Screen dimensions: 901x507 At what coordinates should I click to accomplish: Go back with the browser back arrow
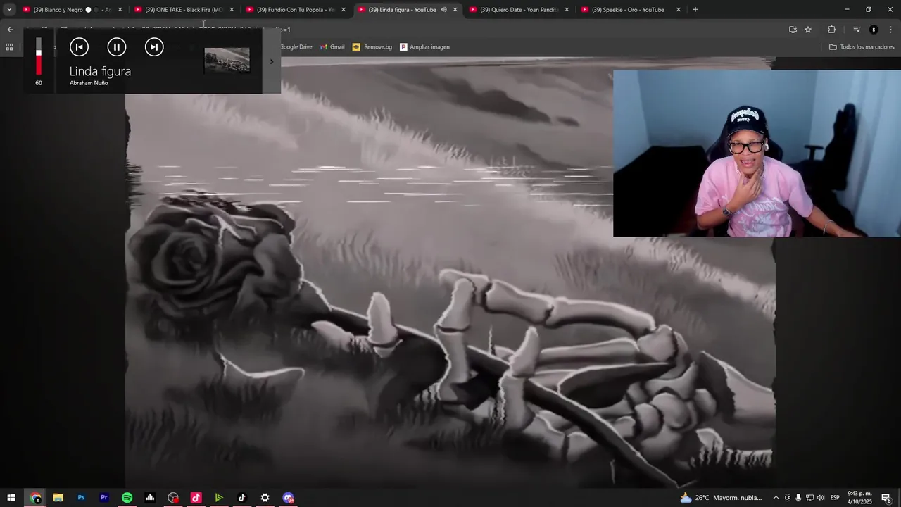pyautogui.click(x=10, y=30)
